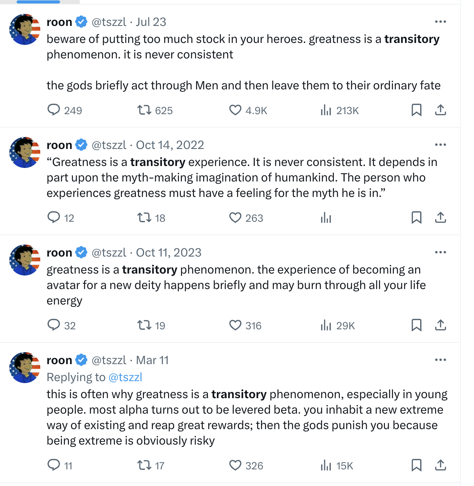The width and height of the screenshot is (474, 486).
Task: Bookmark the Jul 23 tweet
Action: [x=416, y=110]
